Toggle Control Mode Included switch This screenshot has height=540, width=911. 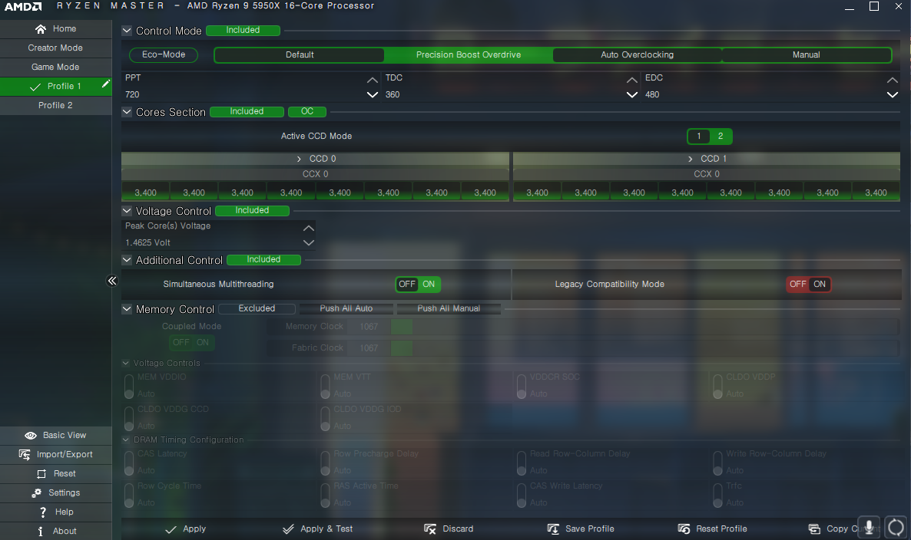(243, 30)
